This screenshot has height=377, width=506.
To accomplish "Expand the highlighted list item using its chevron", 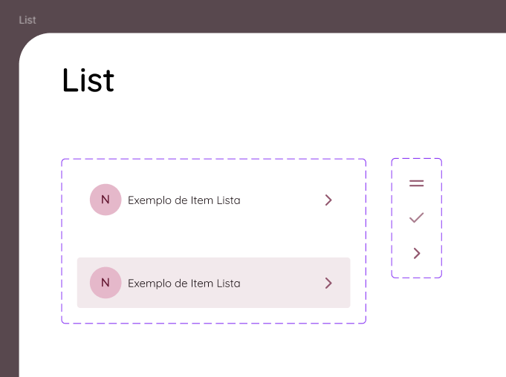I will coord(328,283).
